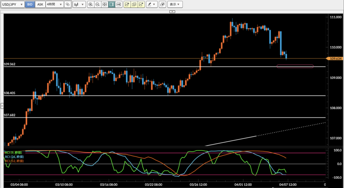Zoom out on the chart
344x188 pixels.
97,4
